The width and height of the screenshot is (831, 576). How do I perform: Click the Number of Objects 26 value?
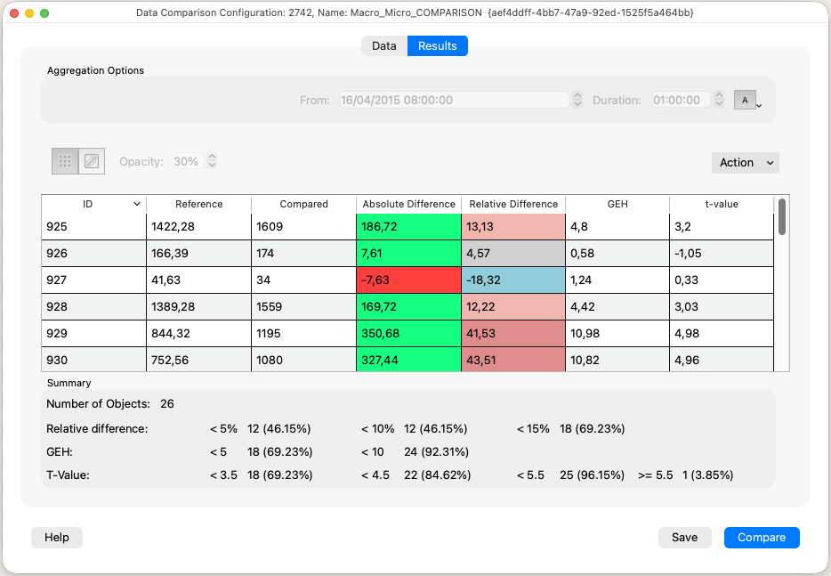tap(167, 403)
